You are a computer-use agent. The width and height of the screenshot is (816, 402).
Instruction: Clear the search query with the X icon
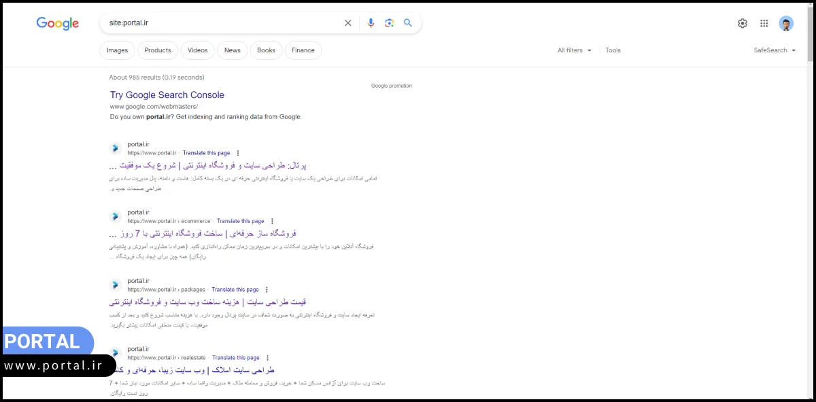click(347, 22)
